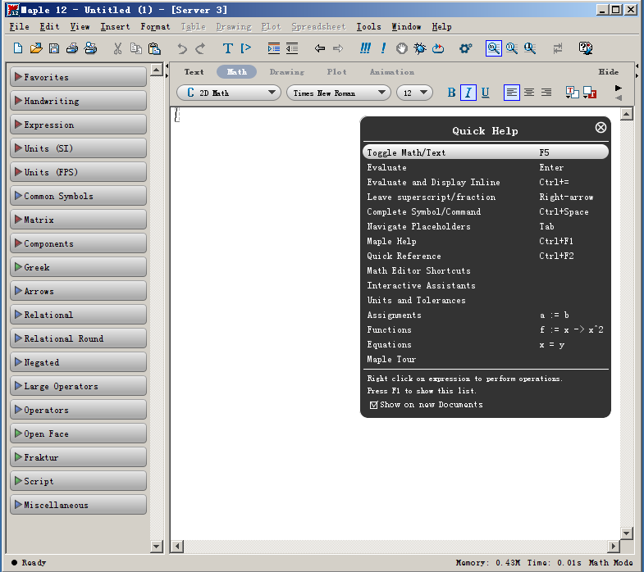Toggle tab key behavior icon
644x572 pixels.
pyautogui.click(x=557, y=48)
